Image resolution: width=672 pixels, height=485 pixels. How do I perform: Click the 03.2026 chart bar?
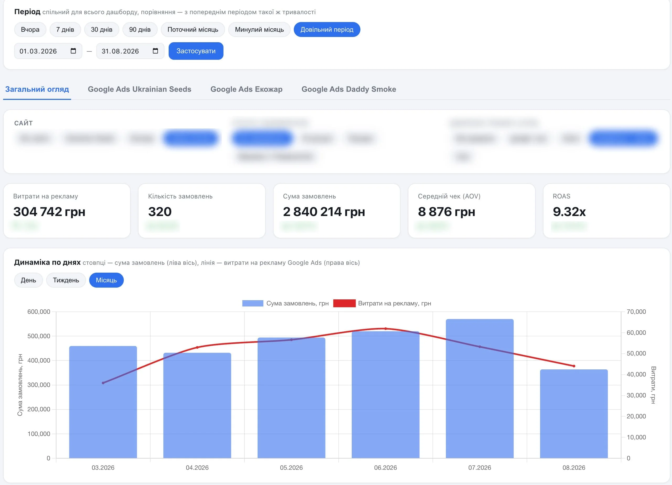point(103,402)
